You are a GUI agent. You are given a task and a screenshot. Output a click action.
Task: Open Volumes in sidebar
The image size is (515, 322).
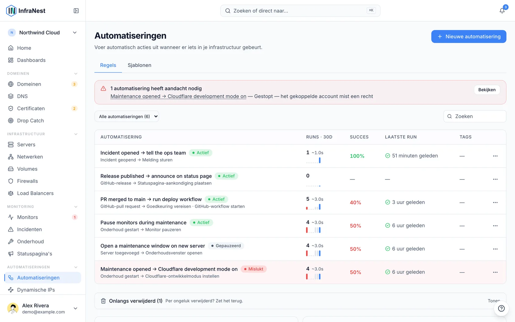(43, 169)
